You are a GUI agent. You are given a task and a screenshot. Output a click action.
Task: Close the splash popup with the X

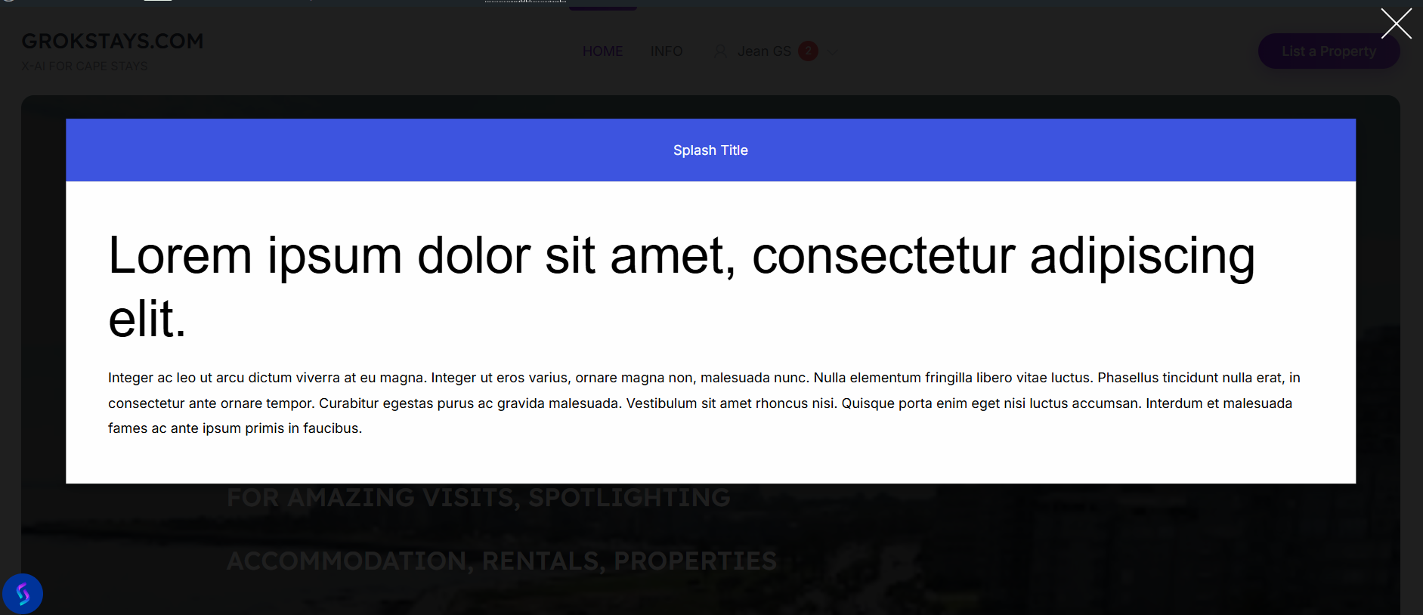click(1396, 23)
